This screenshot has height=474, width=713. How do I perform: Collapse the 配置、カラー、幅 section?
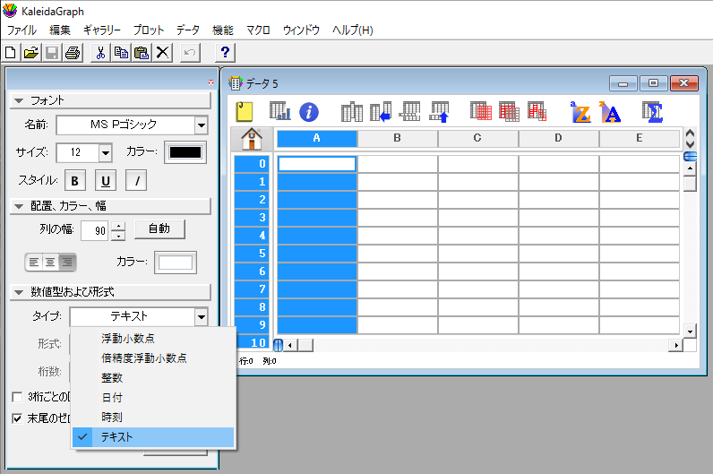[19, 206]
